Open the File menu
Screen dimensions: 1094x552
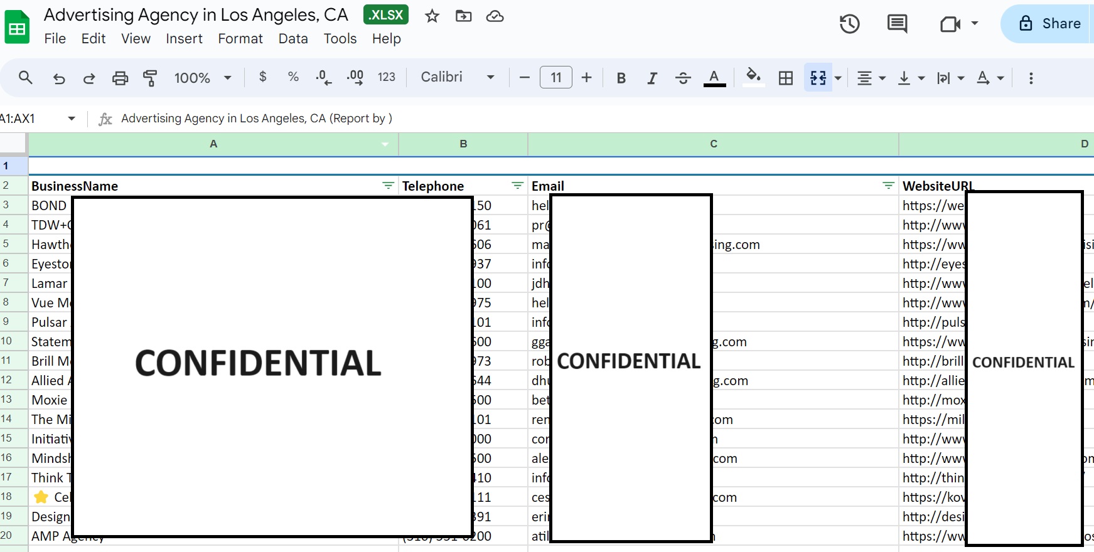click(x=55, y=39)
